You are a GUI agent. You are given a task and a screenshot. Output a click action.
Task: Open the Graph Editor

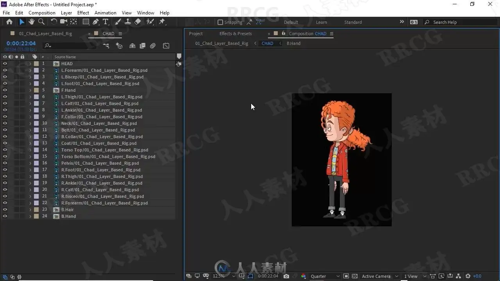(166, 46)
